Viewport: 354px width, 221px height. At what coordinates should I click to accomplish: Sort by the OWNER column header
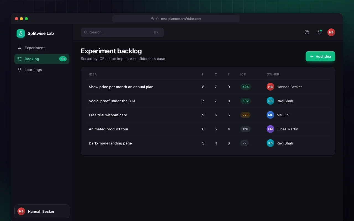pyautogui.click(x=273, y=74)
